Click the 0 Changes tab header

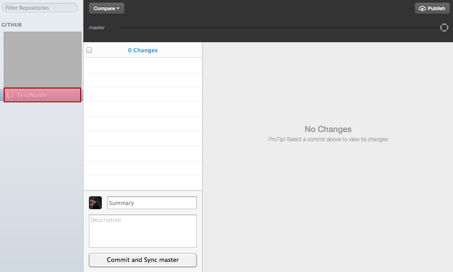(x=143, y=50)
